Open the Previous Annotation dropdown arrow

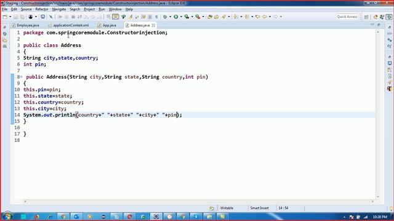point(252,17)
